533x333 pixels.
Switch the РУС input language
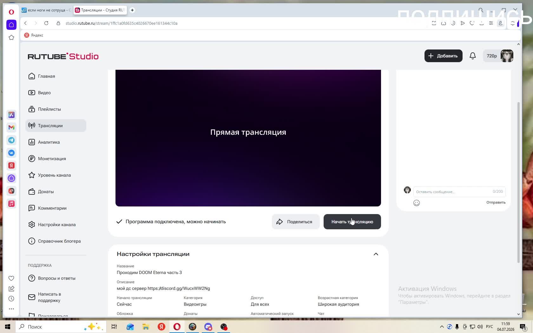490,327
